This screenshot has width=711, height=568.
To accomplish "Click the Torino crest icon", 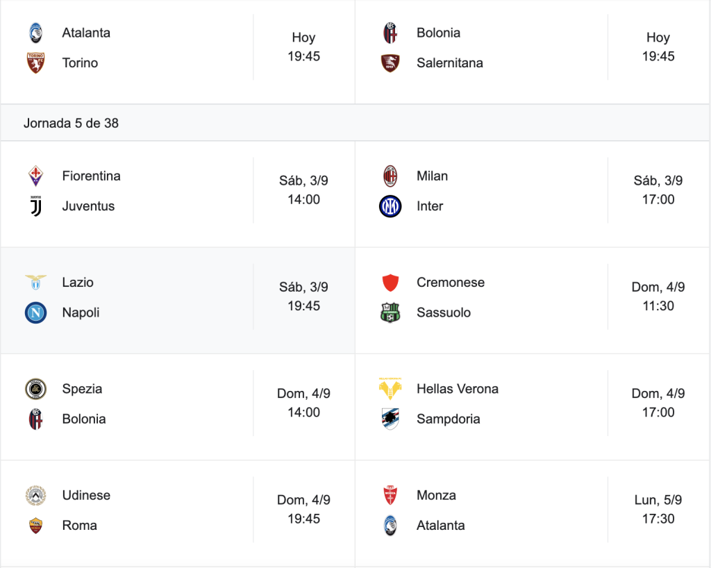I will [35, 63].
